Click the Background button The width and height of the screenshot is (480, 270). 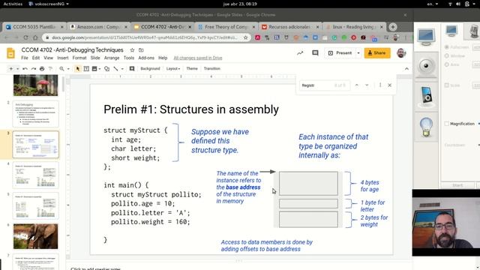point(150,68)
